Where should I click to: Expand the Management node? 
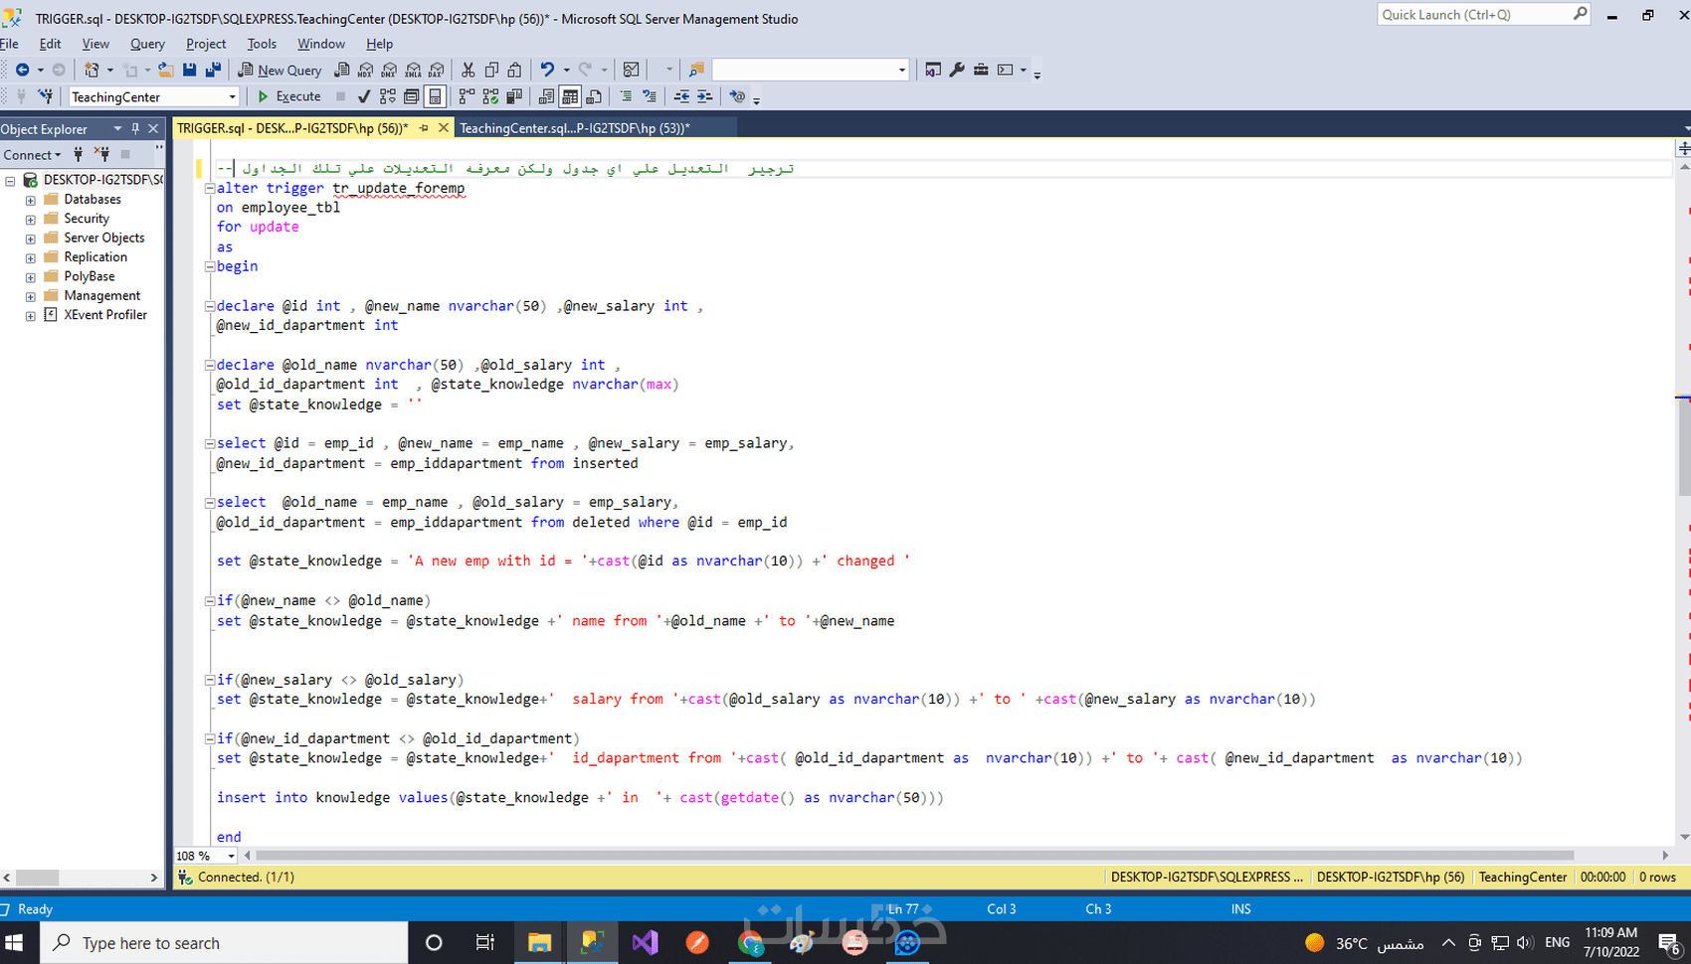point(31,296)
